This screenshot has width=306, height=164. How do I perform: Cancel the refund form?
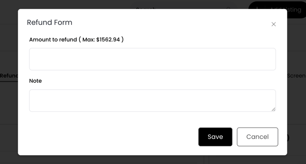coord(258,137)
